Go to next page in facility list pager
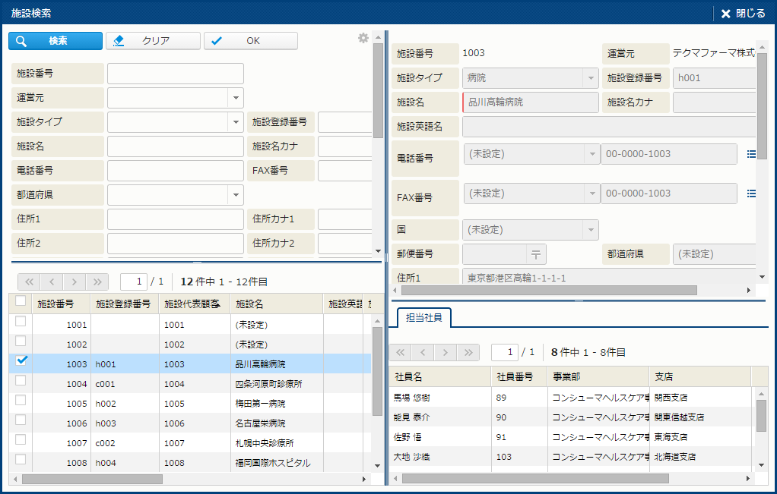This screenshot has height=494, width=777. point(75,282)
